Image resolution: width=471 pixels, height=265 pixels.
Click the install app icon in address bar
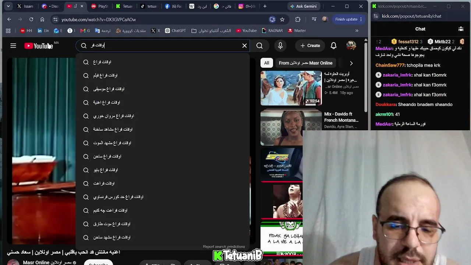[272, 20]
